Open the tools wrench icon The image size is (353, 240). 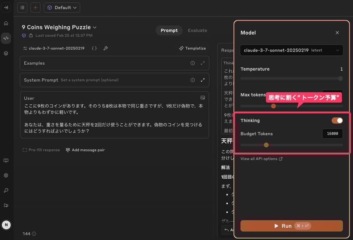(105, 49)
